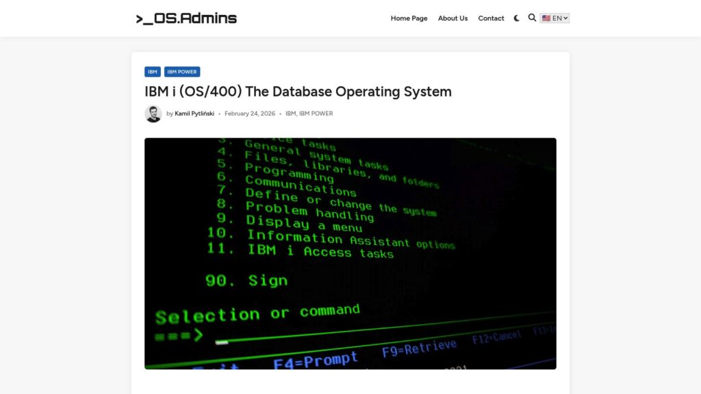Open the Contact menu item
Screen dimensions: 701x394
tap(491, 18)
